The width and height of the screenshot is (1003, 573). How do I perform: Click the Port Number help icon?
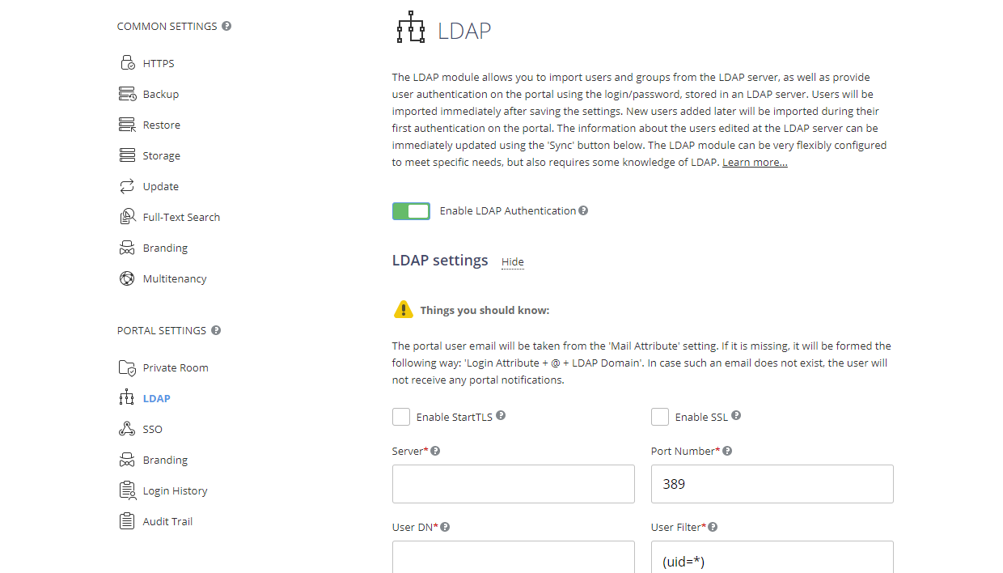tap(726, 450)
